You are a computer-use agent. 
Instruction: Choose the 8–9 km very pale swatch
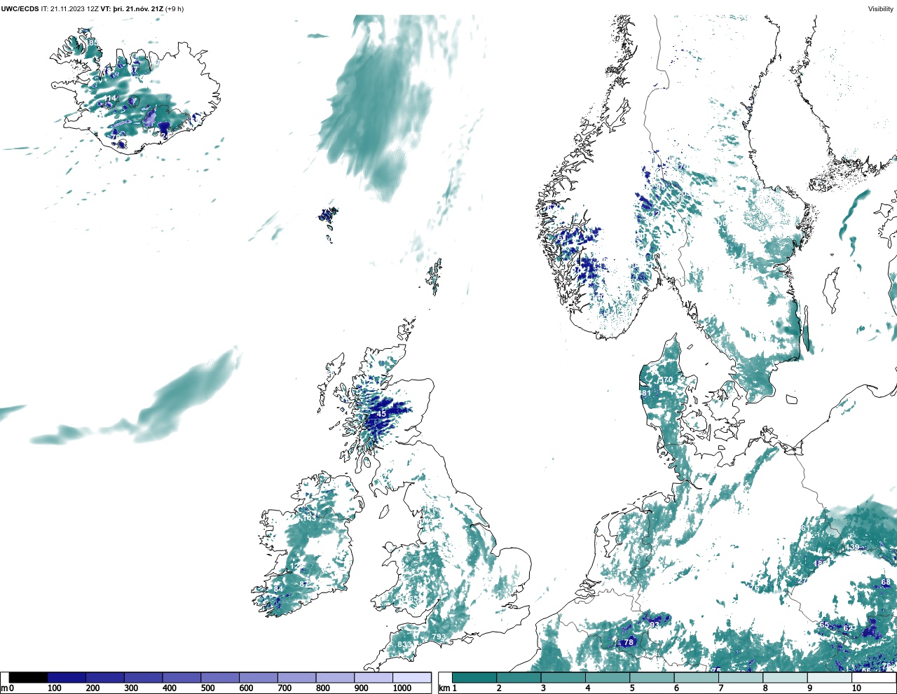(x=786, y=678)
